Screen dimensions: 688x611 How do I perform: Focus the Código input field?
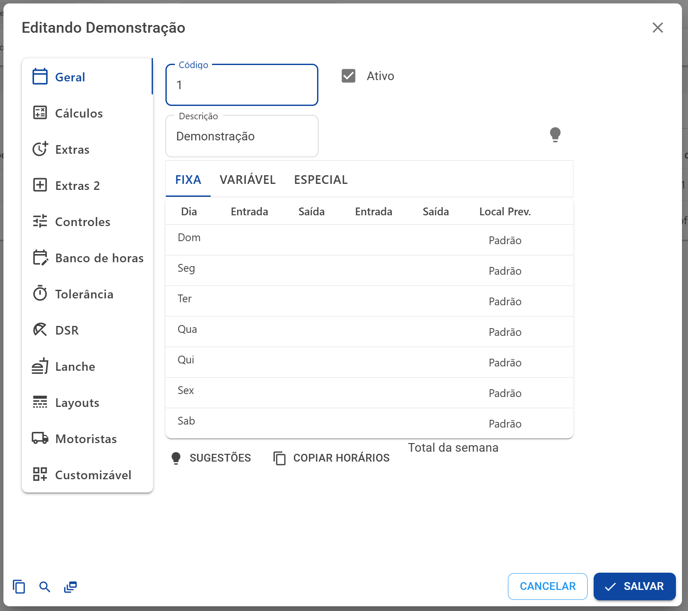point(242,85)
